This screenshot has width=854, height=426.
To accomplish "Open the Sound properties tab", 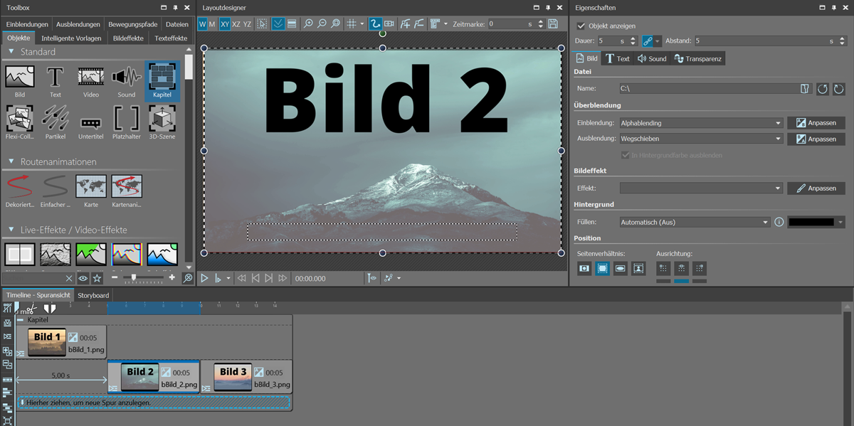I will (x=652, y=58).
